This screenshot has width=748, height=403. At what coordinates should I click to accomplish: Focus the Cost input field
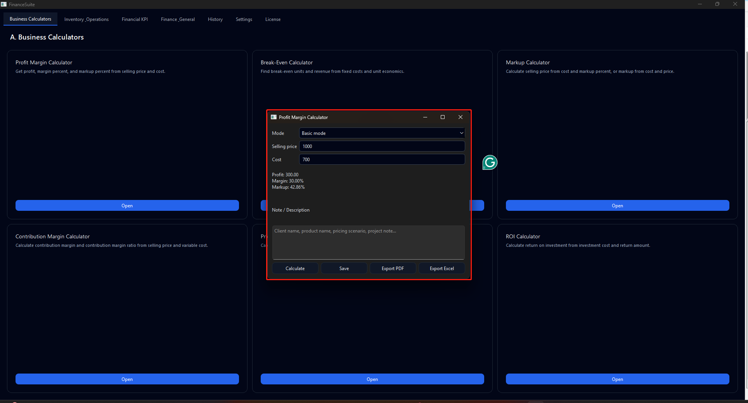(x=382, y=159)
